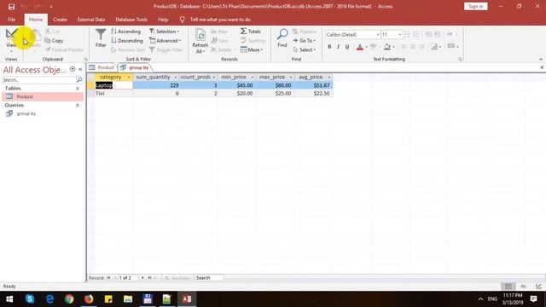546x307 pixels.
Task: Go to first record navigation button
Action: [108, 278]
